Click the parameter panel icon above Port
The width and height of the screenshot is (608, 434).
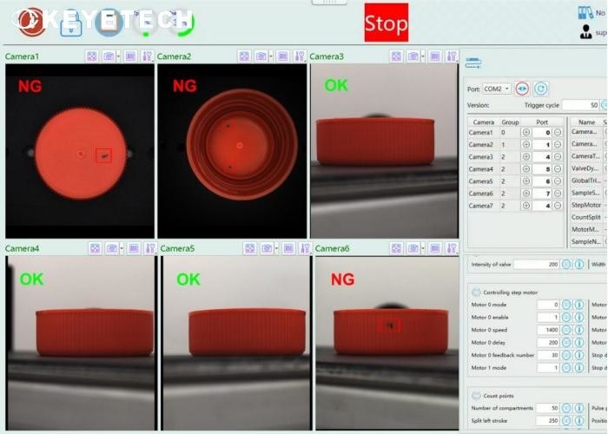[473, 62]
